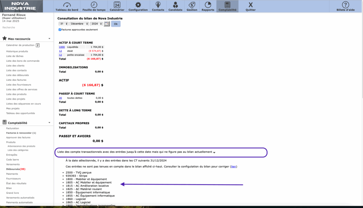363x208 pixels.
Task: Open the Calendrier icon in top bar
Action: coord(117,5)
